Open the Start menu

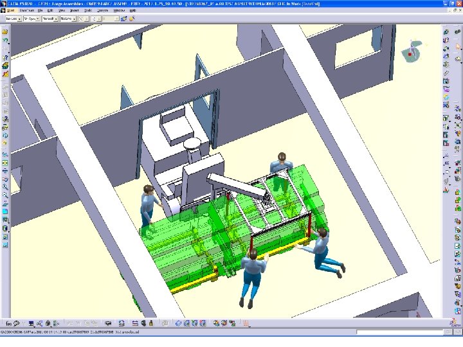pyautogui.click(x=10, y=10)
